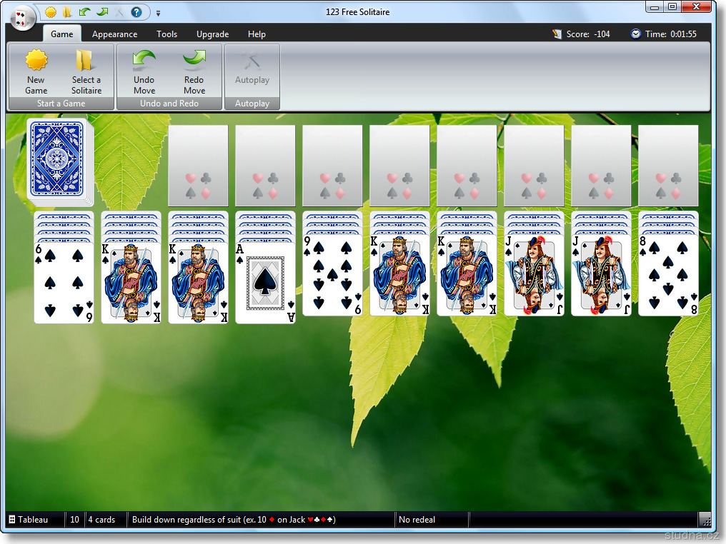Switch to the Appearance tab

point(114,34)
